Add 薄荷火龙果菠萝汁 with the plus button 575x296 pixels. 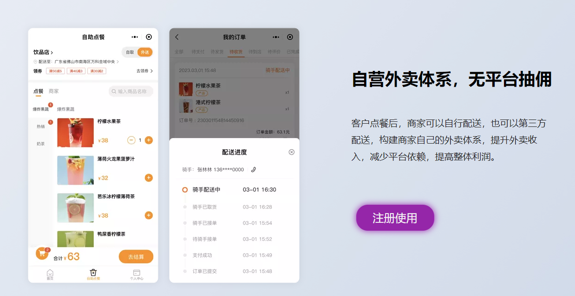point(149,178)
